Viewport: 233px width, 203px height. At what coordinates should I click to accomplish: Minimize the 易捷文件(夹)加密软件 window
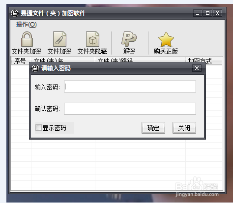198,13
